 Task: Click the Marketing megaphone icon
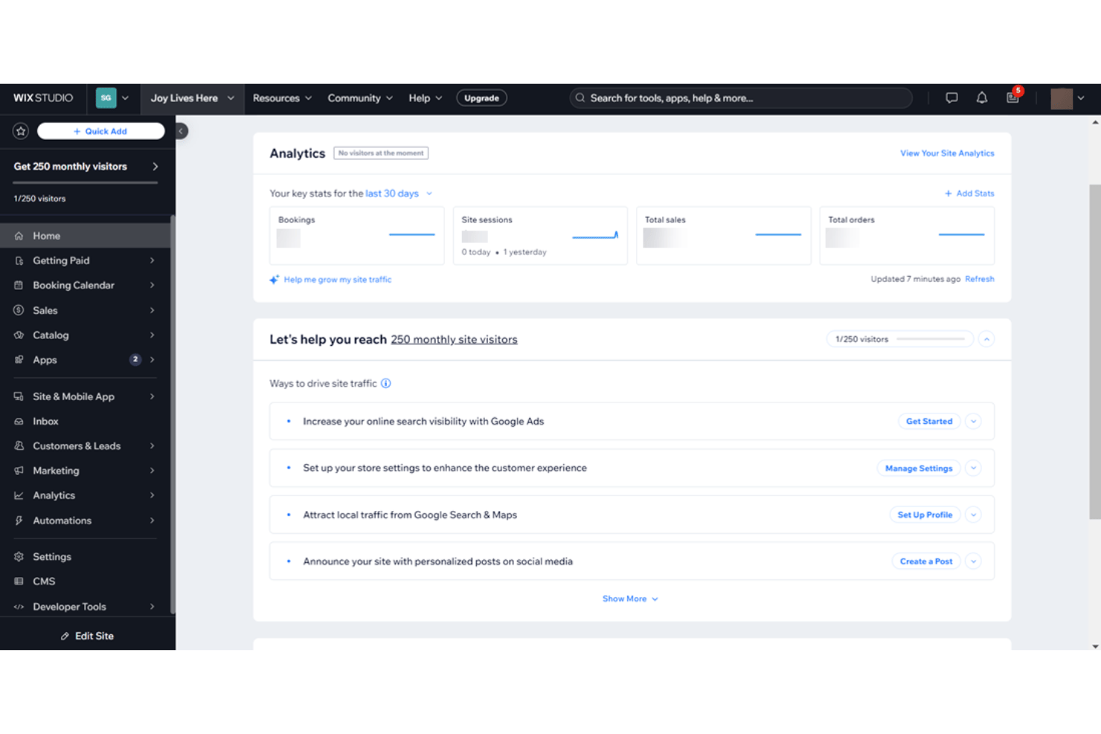pyautogui.click(x=19, y=471)
